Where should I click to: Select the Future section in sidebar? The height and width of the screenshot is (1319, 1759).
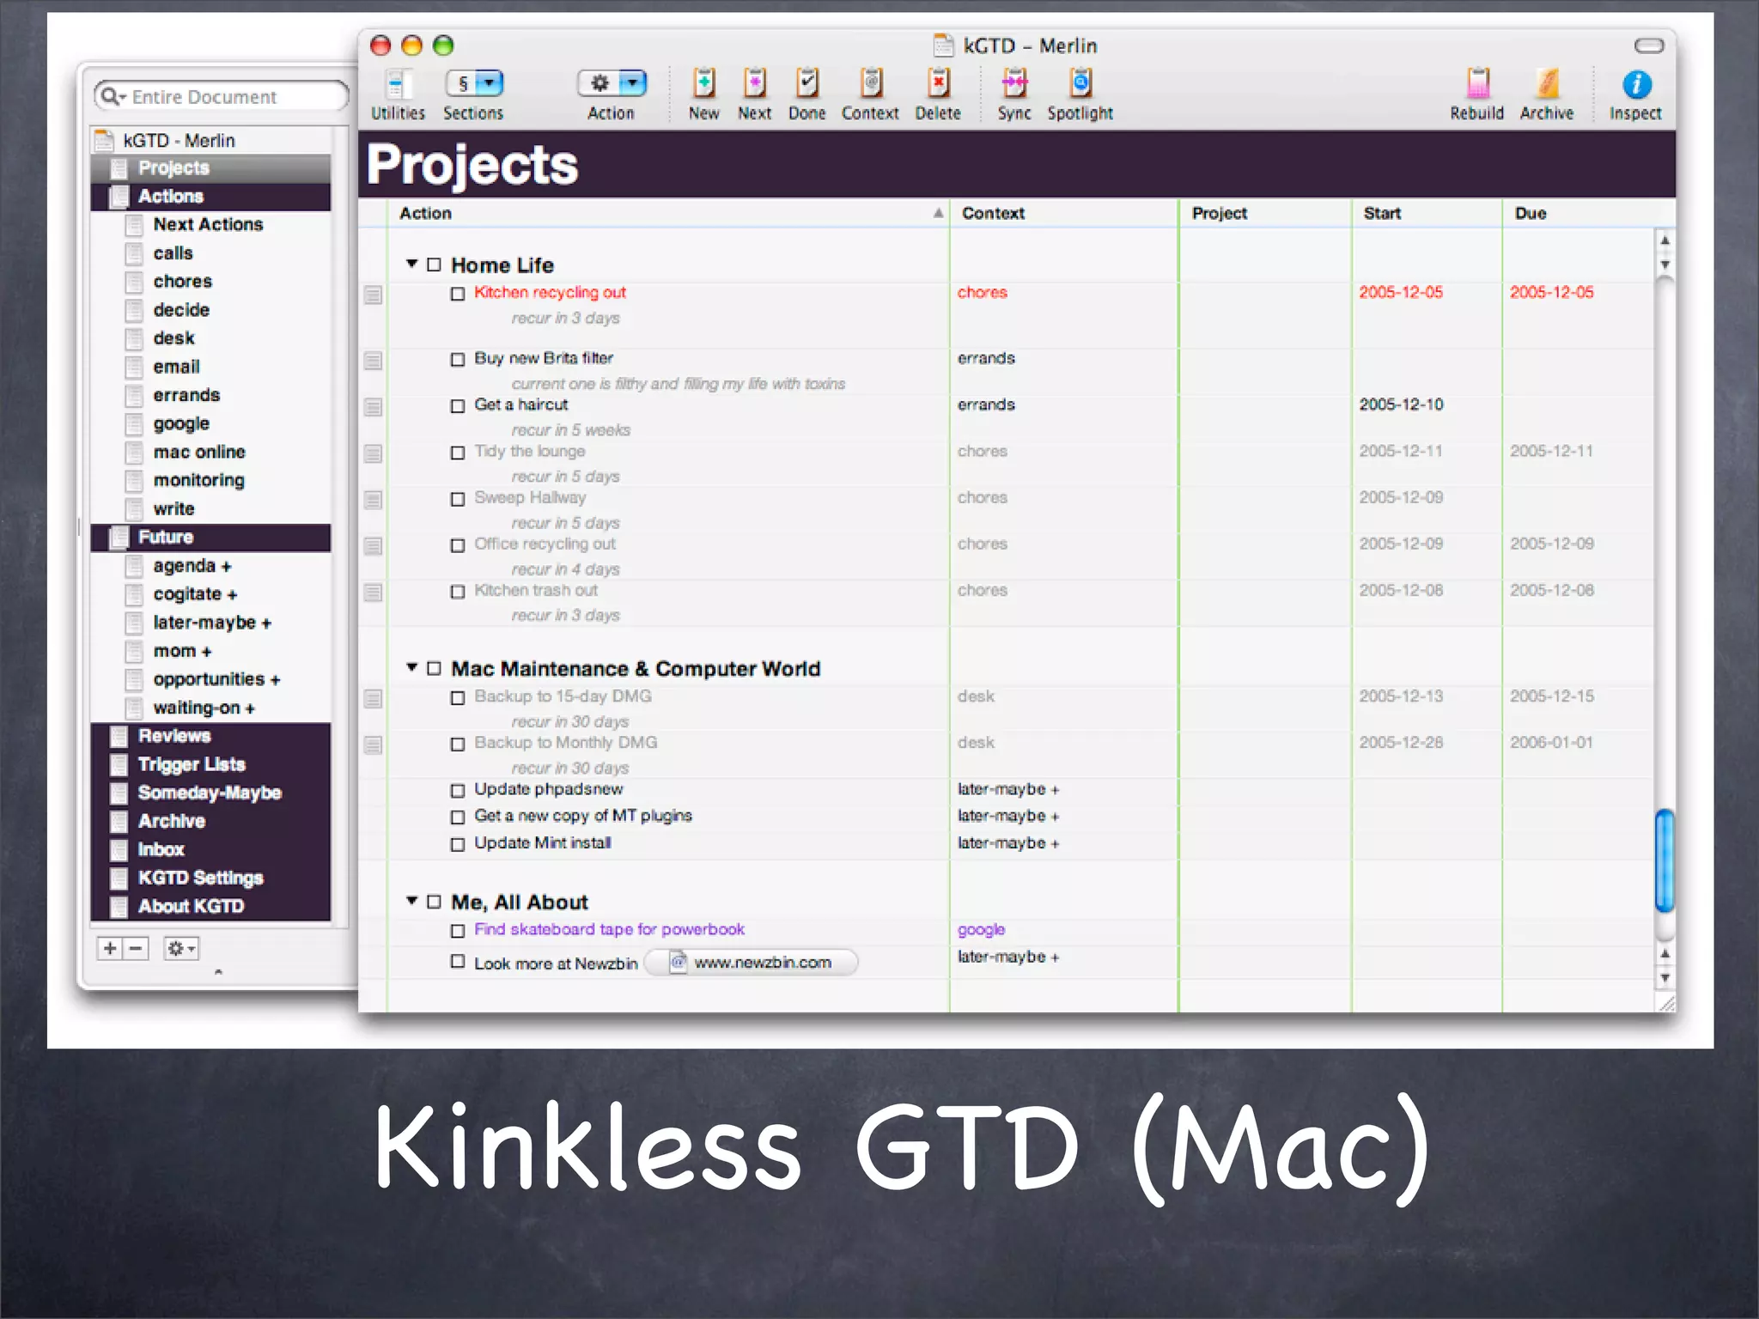tap(211, 537)
